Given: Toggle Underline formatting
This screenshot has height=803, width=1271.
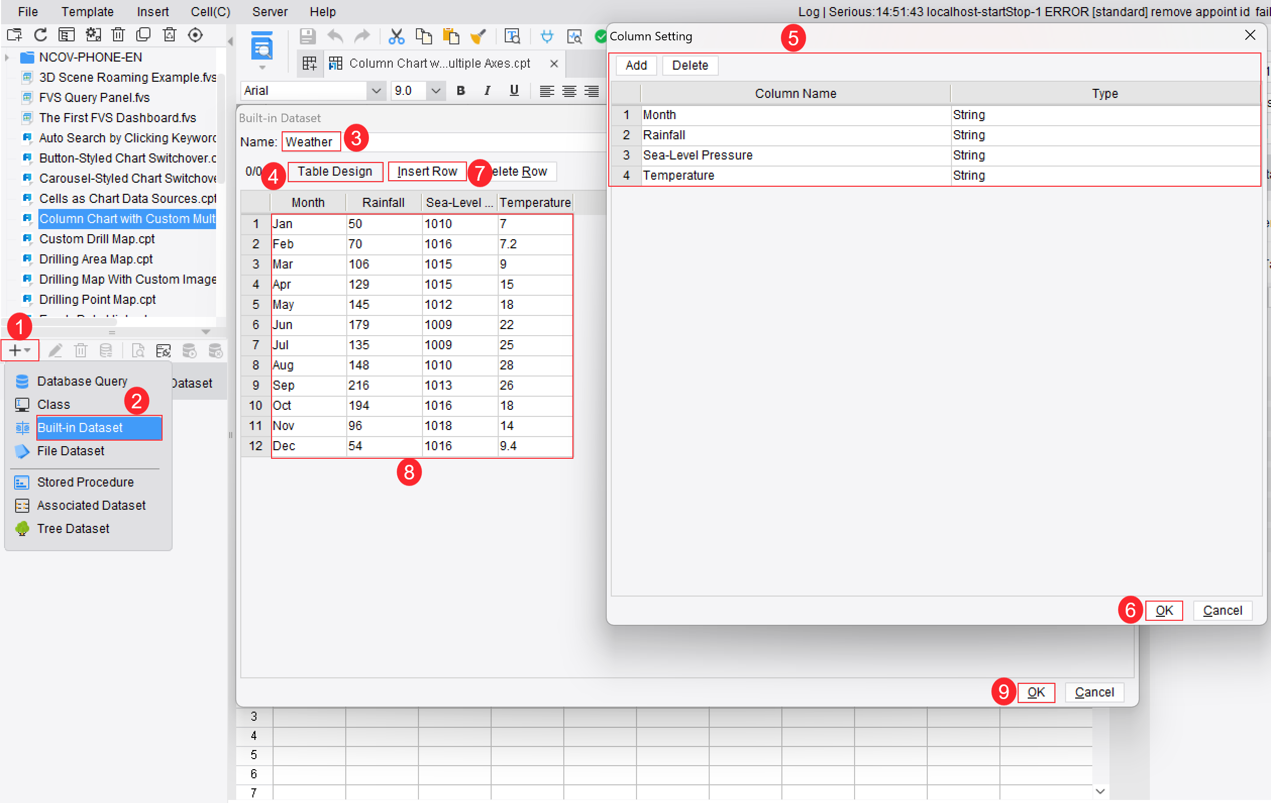Looking at the screenshot, I should [514, 91].
